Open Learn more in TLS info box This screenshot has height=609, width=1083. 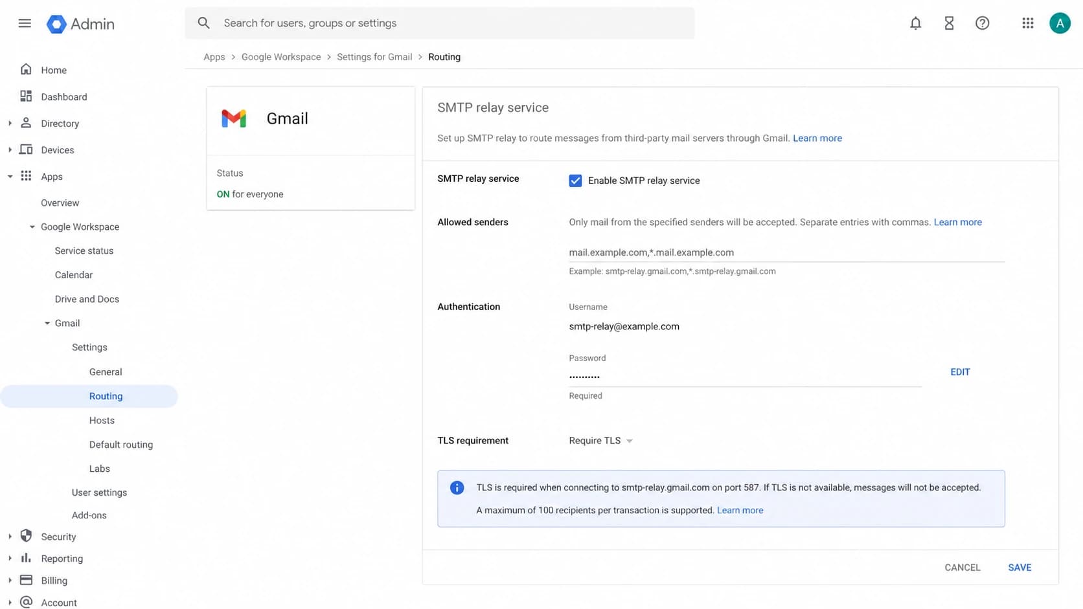740,510
